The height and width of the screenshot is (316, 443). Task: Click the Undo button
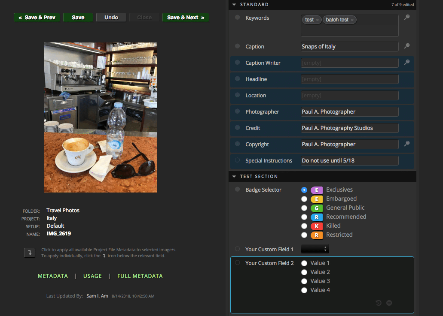(111, 18)
